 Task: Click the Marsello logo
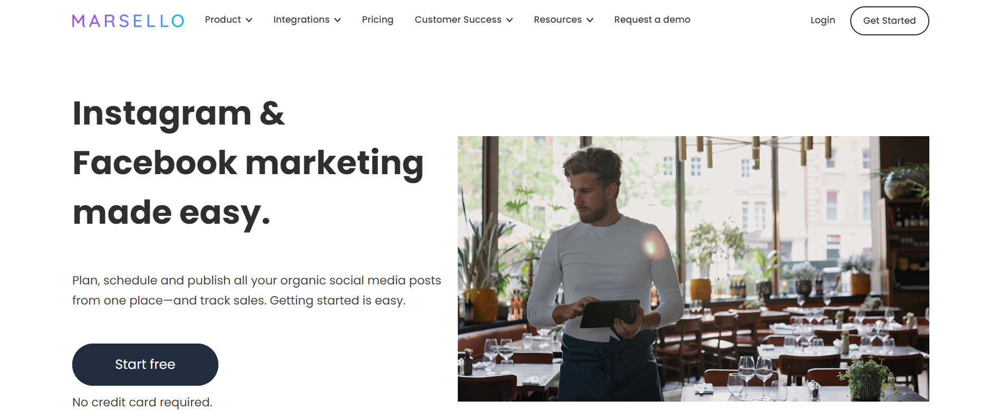pos(128,20)
